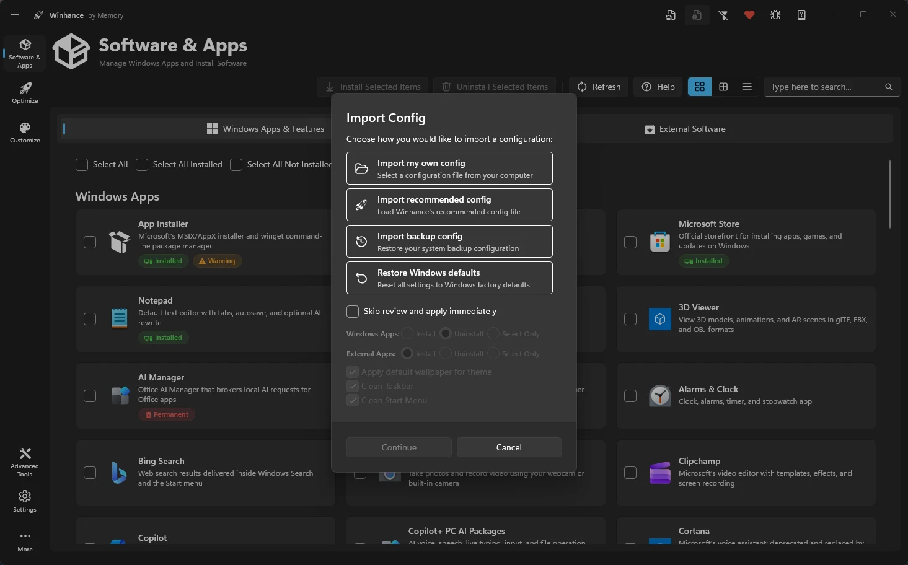
Task: Open Settings from the sidebar
Action: click(x=25, y=501)
